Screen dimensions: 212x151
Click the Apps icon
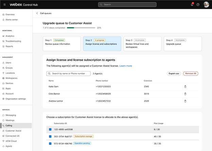pos(3,88)
